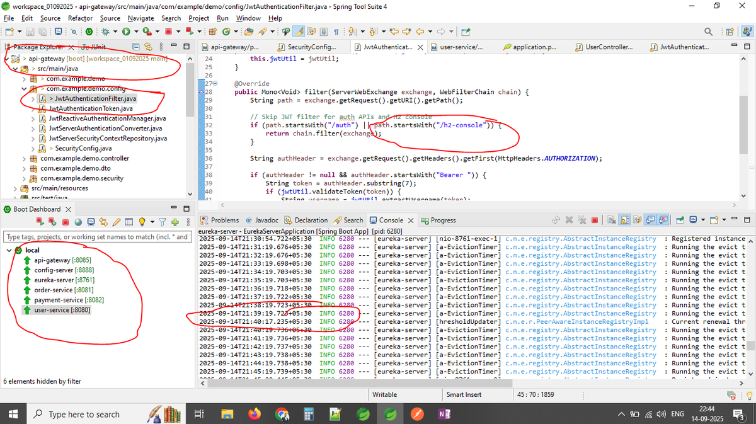Click Boot Dashboard pencil edit icon
Screen dimensions: 756x424
[117, 221]
